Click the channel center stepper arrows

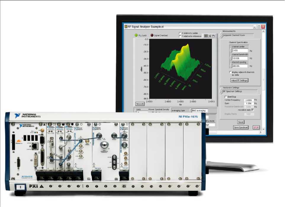click(x=231, y=50)
